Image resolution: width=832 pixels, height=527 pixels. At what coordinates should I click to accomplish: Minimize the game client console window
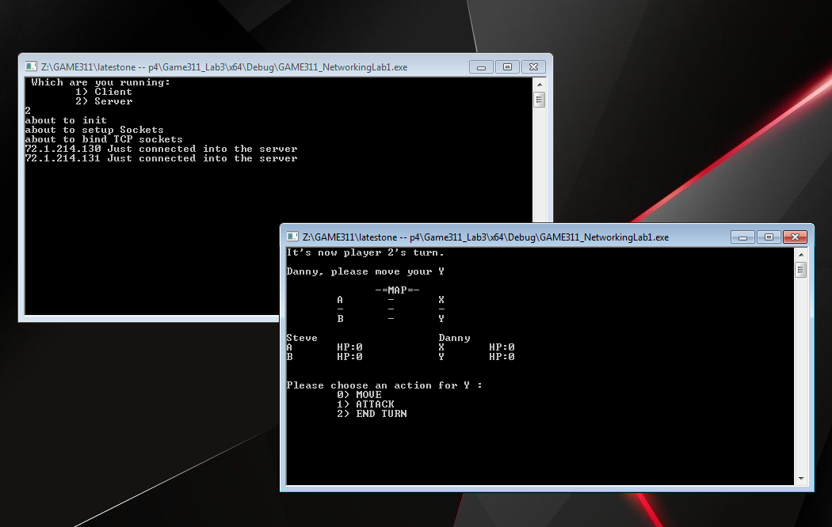pos(743,237)
